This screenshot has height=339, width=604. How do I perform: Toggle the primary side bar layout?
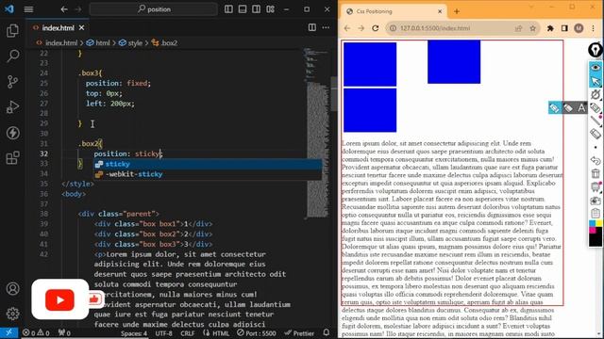click(228, 8)
